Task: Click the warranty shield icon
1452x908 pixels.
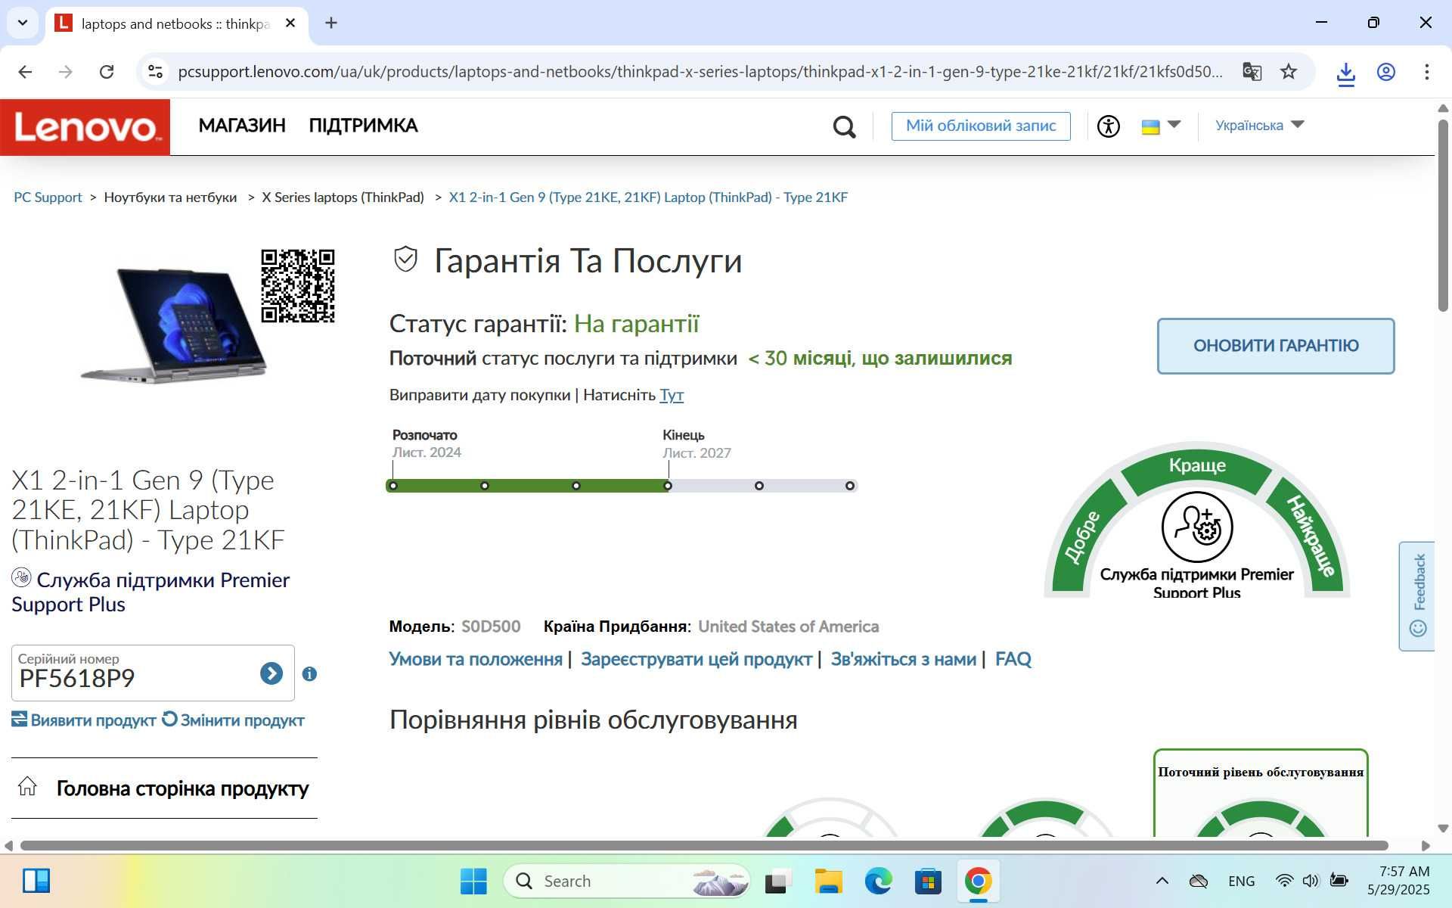Action: click(405, 260)
